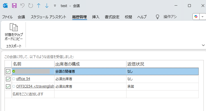Sort by 返信状況 column header

[x=162, y=64]
